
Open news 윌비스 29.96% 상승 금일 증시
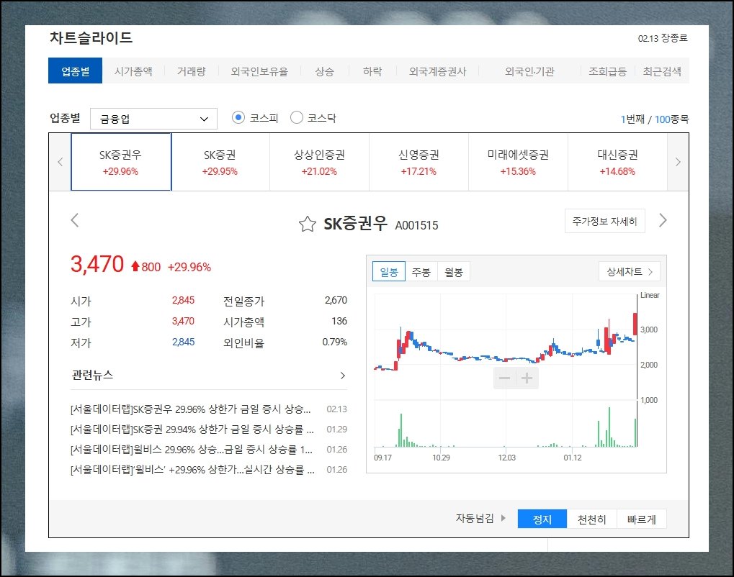[x=192, y=450]
